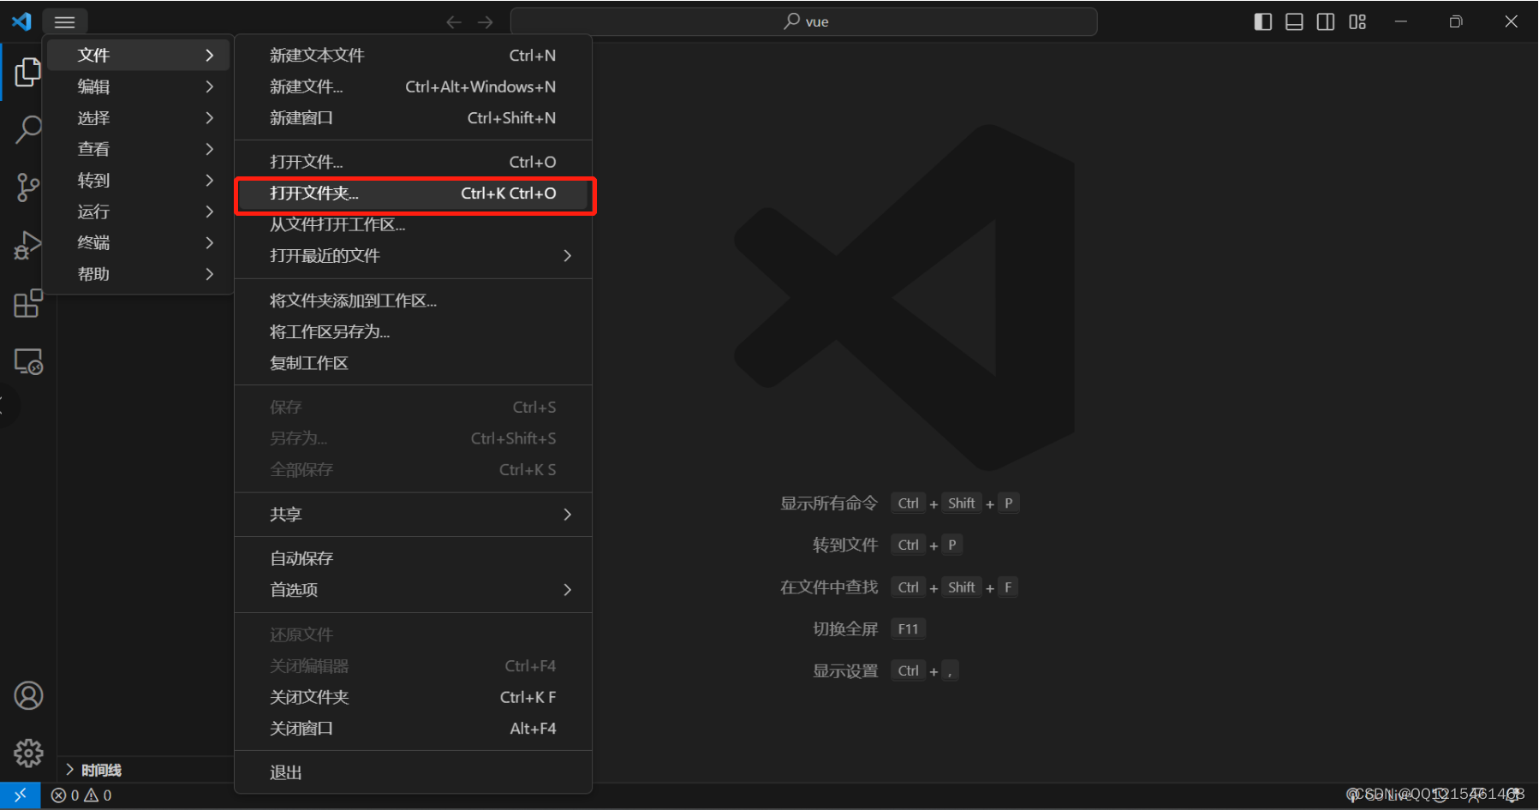The image size is (1539, 810).
Task: Click the remote window status bar icon
Action: pos(21,795)
